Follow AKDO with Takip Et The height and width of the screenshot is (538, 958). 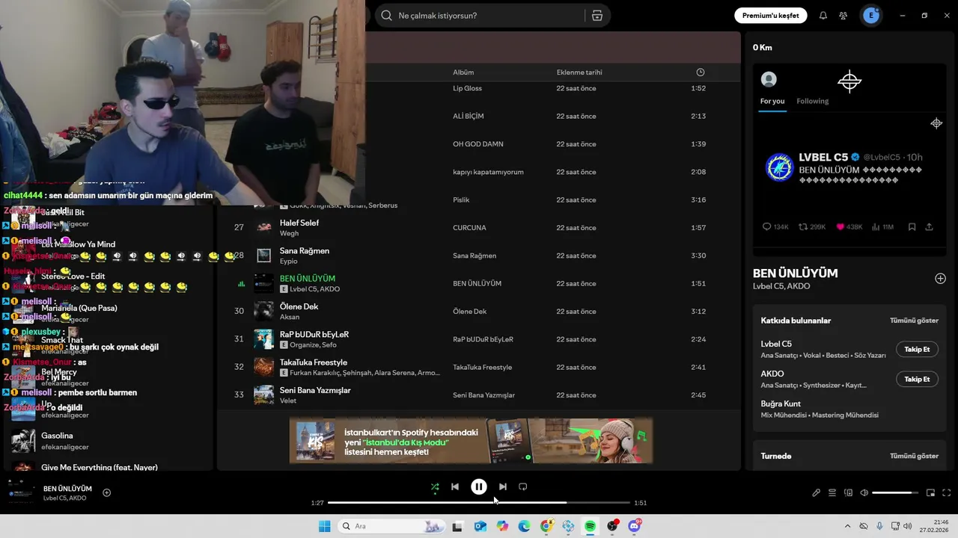pos(917,379)
